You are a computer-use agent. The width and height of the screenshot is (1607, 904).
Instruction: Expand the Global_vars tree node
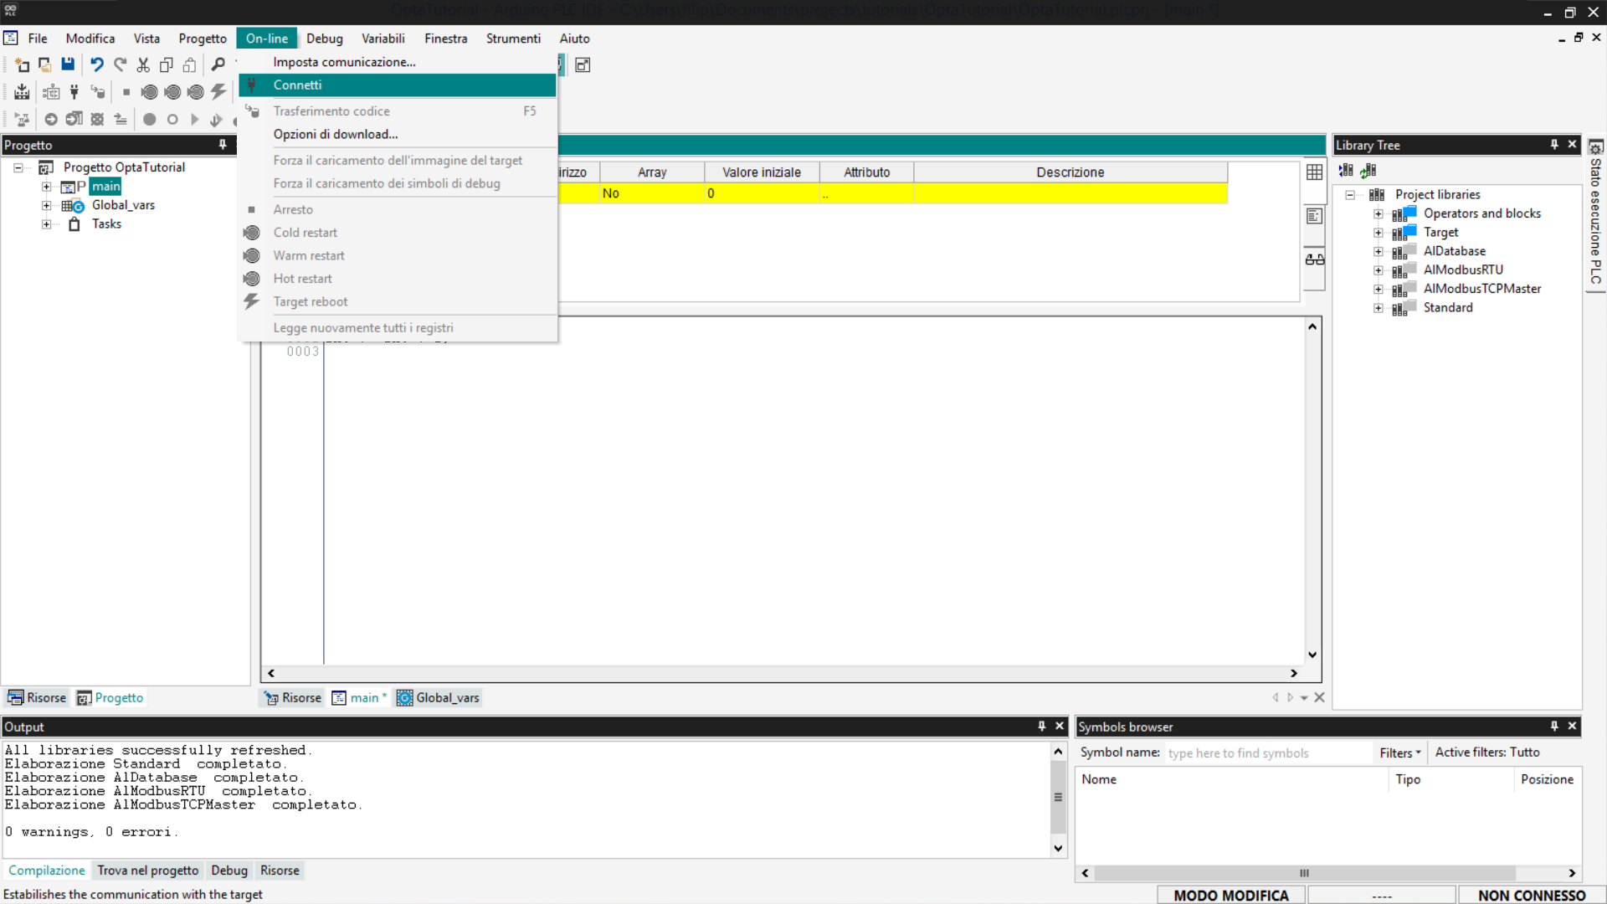tap(47, 206)
